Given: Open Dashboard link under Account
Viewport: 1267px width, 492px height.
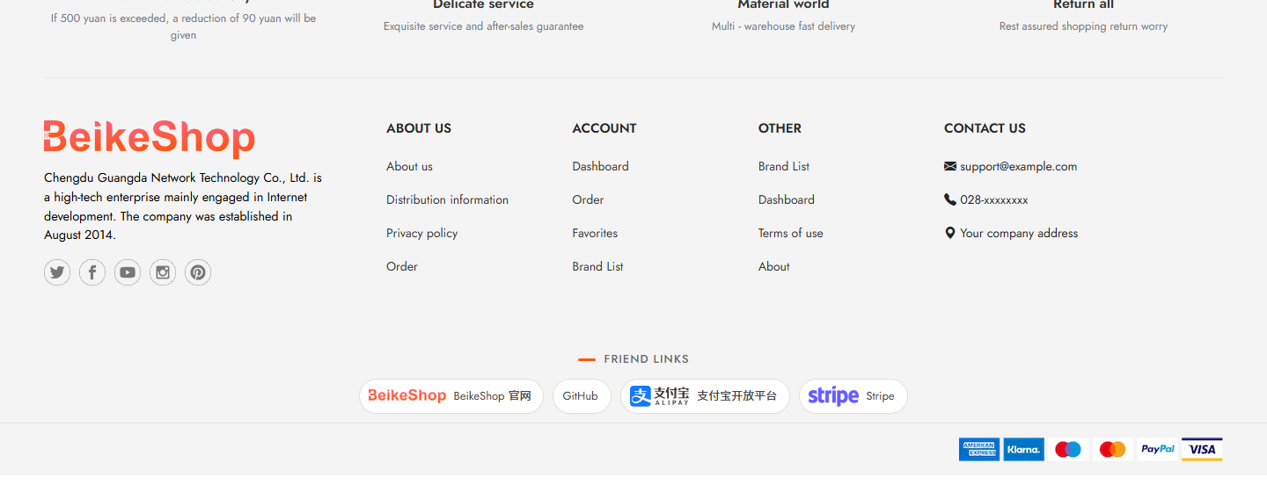Looking at the screenshot, I should coord(600,166).
